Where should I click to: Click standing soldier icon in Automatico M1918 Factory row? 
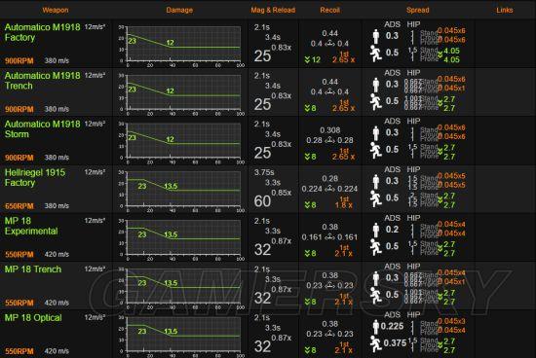376,36
